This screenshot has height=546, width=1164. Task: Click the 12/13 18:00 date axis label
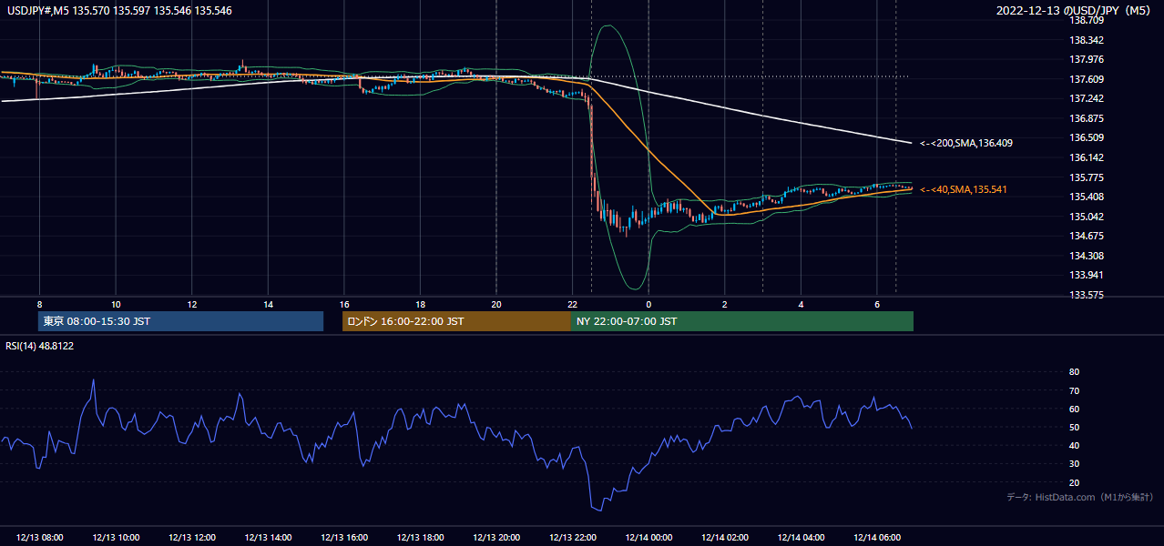tap(420, 538)
